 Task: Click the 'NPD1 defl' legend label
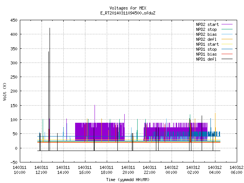pos(206,59)
